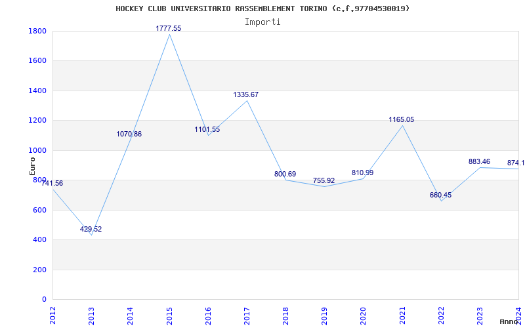The width and height of the screenshot is (525, 328).
Task: Select the 2016 x-axis year label
Action: [x=208, y=316]
